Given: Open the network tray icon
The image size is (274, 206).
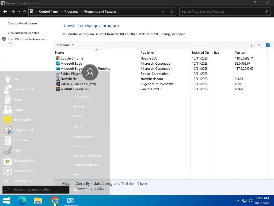Looking at the screenshot, I should 244,201.
